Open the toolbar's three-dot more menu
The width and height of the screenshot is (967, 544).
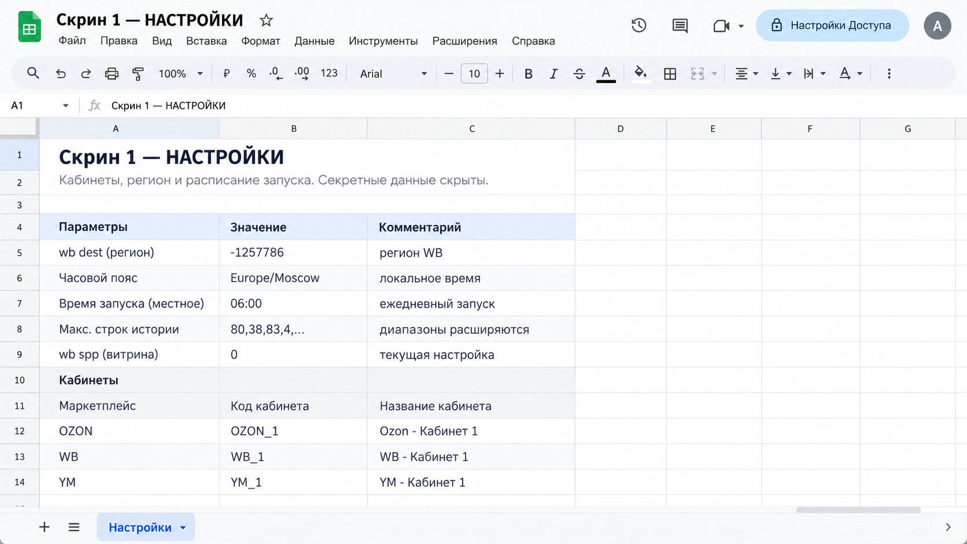889,73
